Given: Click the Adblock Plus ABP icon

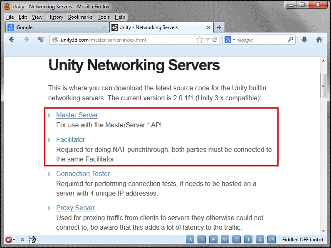Looking at the screenshot, I should [x=9, y=240].
